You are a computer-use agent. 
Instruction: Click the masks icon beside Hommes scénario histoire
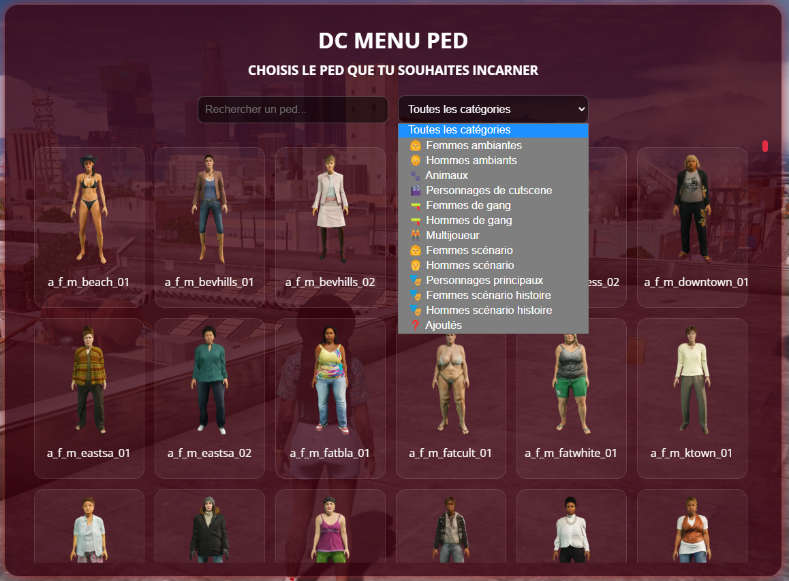[415, 311]
